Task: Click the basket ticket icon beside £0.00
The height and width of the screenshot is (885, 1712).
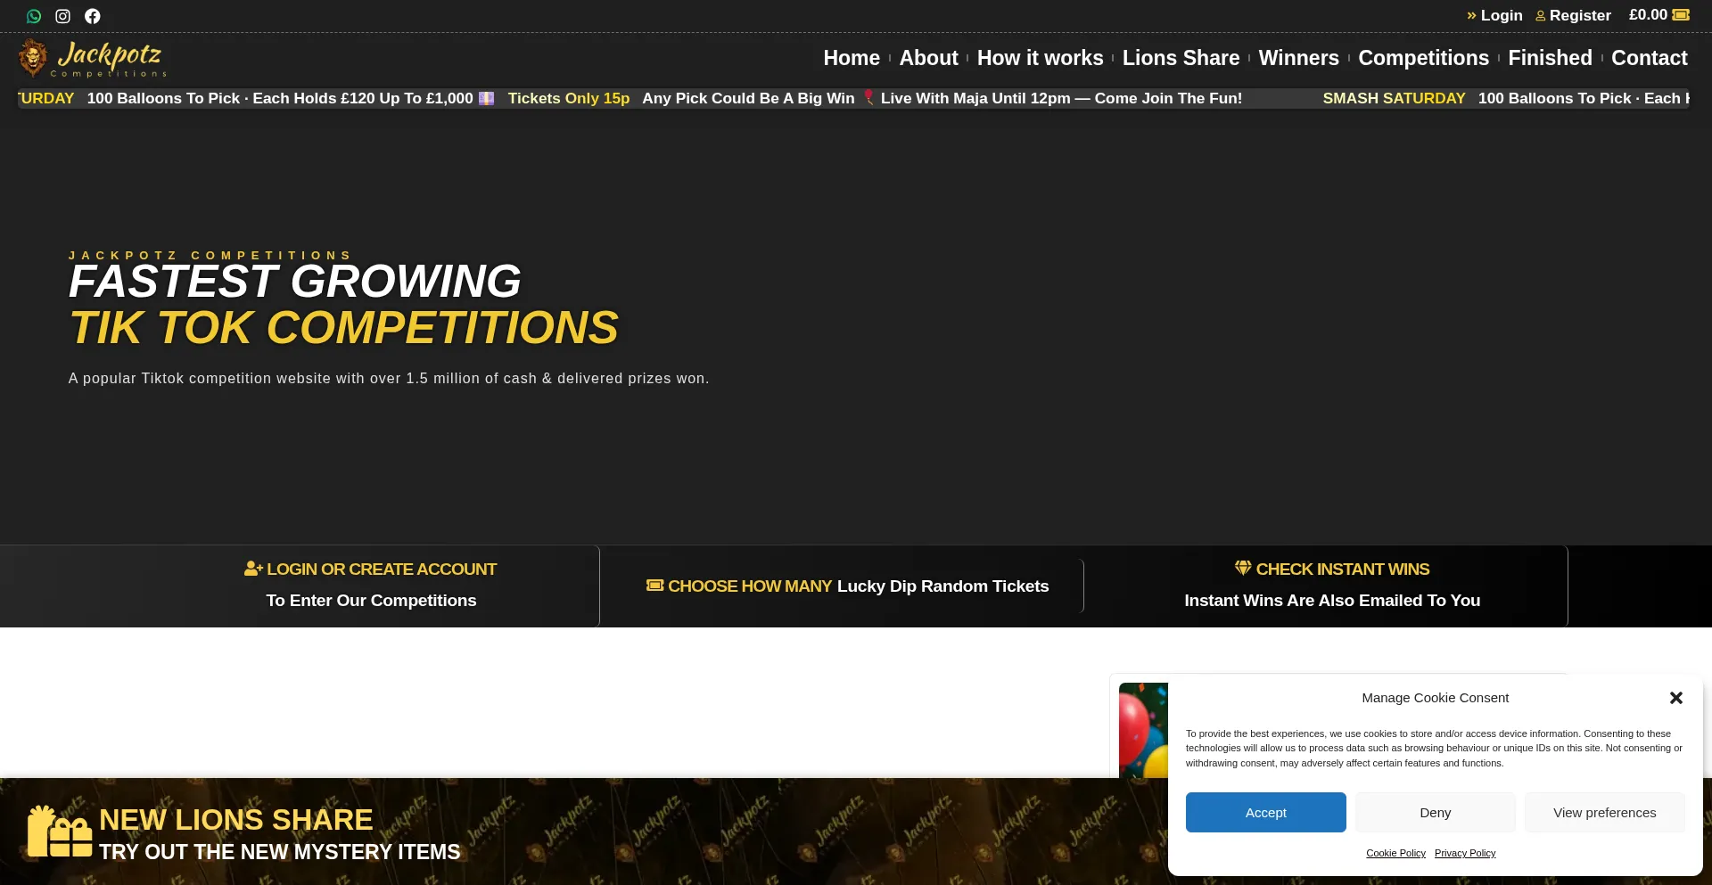Action: [1681, 15]
